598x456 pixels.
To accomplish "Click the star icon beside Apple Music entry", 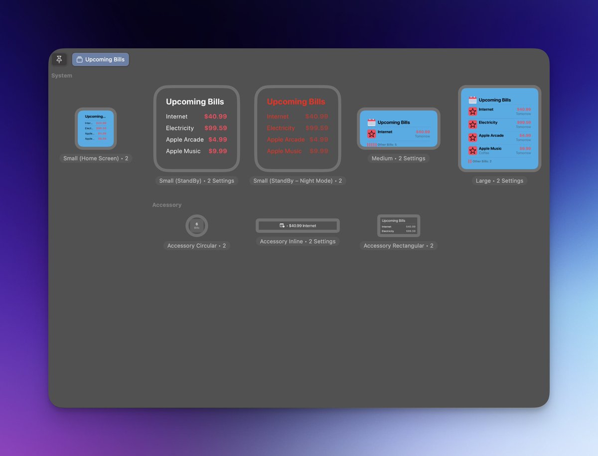I will tap(472, 149).
